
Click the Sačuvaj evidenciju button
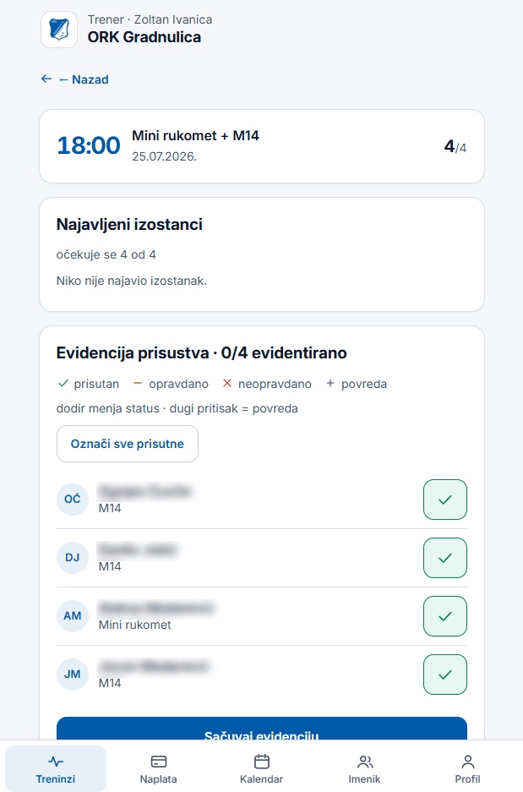pos(262,729)
